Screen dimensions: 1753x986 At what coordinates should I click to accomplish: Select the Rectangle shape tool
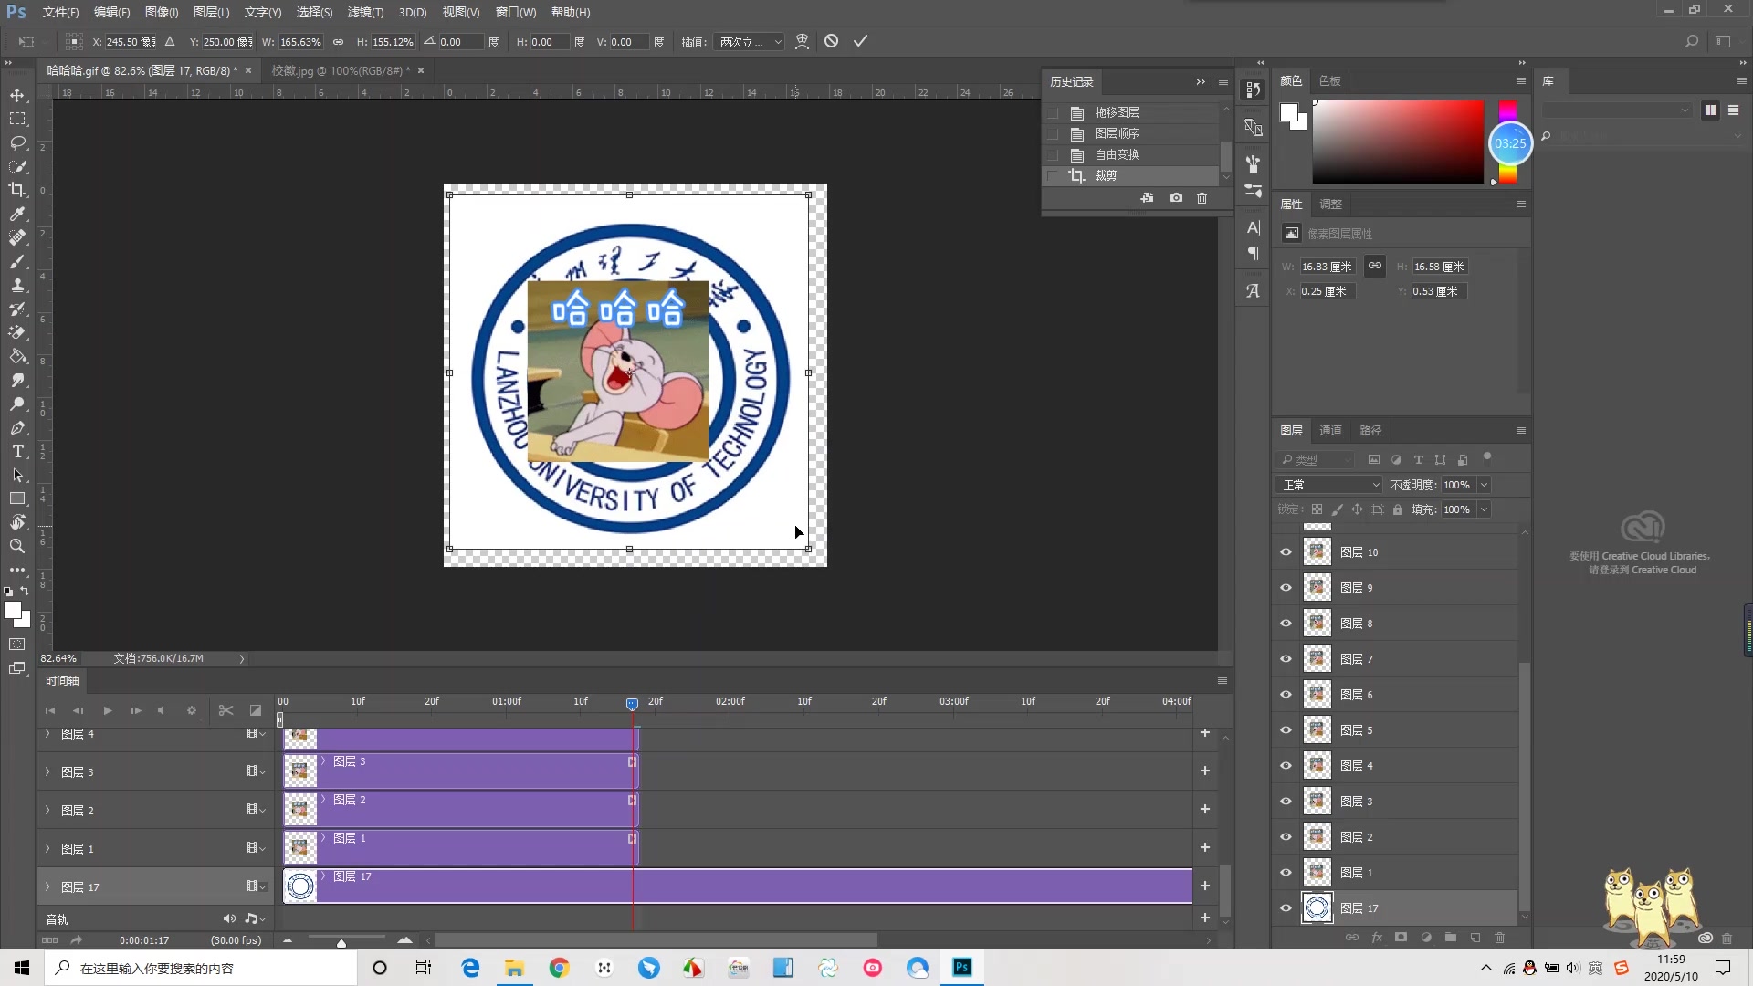pos(17,498)
